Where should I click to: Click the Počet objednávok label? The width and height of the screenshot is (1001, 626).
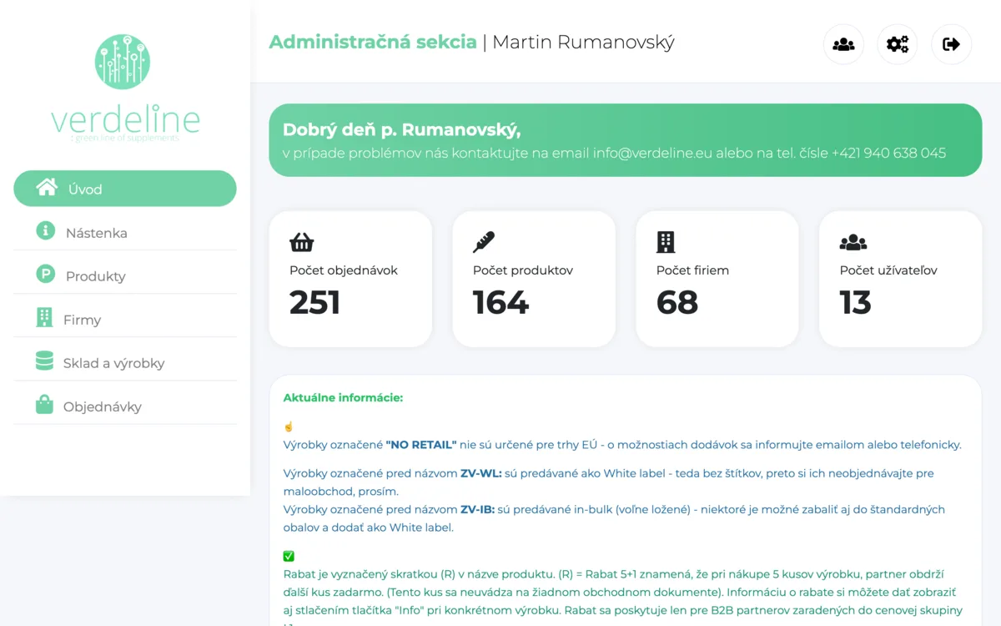tap(344, 270)
